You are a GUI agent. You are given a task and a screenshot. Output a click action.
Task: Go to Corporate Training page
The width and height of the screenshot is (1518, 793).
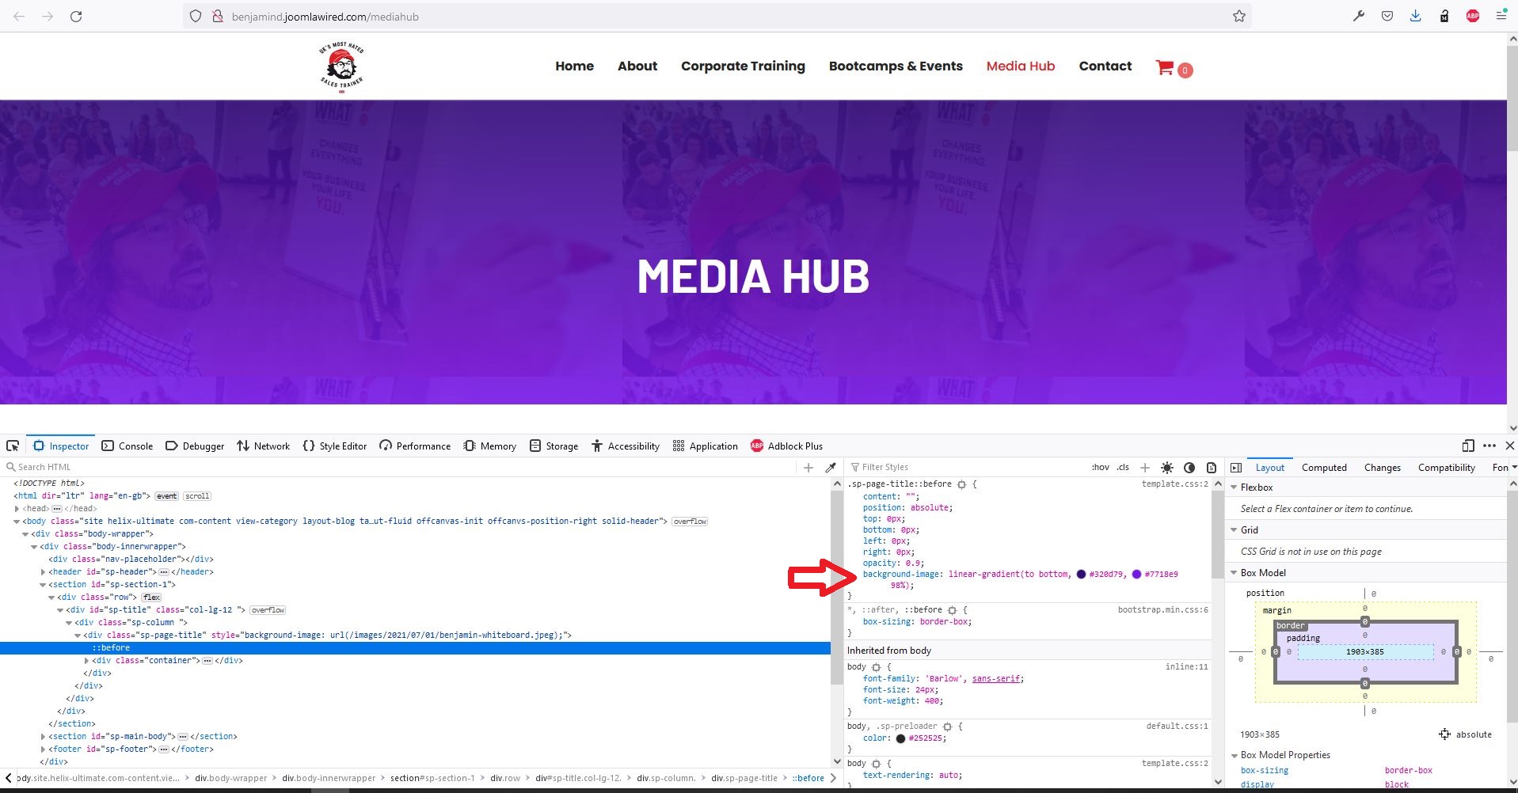(743, 66)
